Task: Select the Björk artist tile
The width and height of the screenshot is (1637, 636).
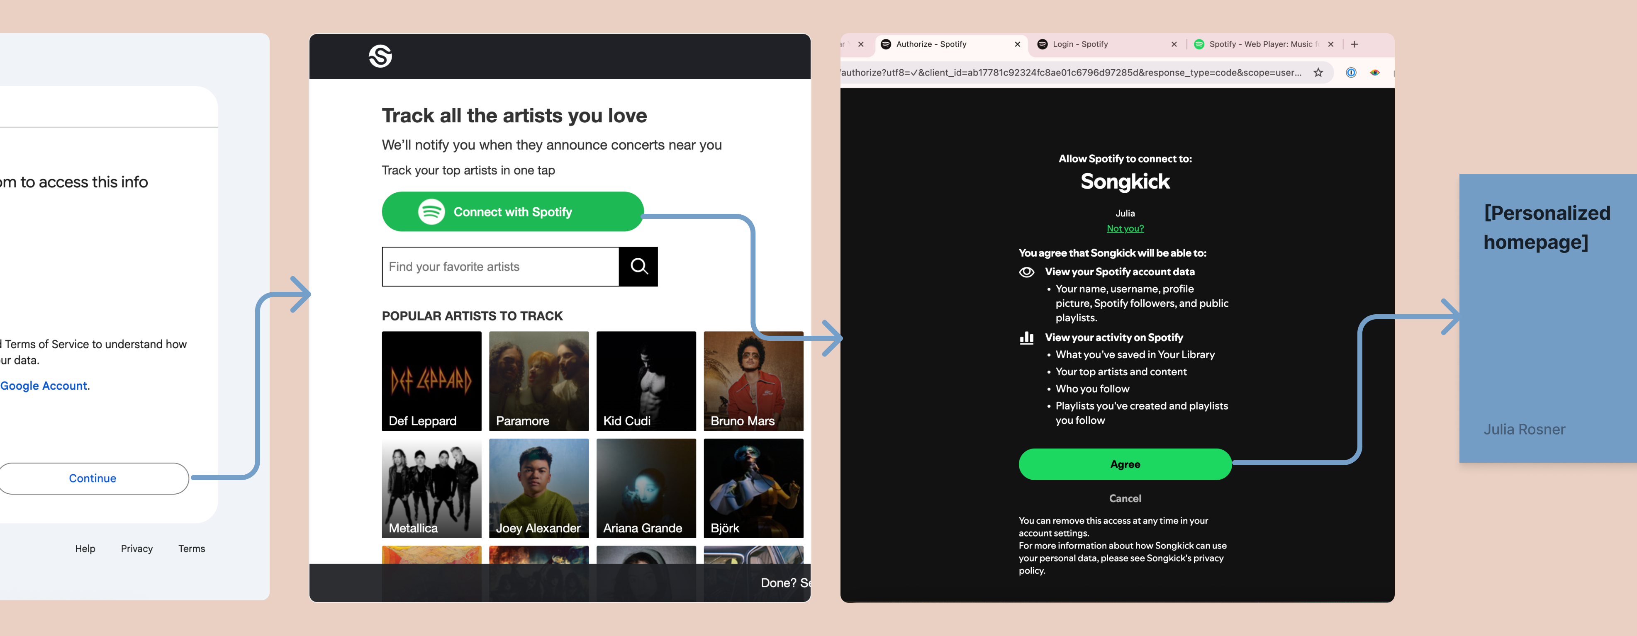Action: (754, 488)
